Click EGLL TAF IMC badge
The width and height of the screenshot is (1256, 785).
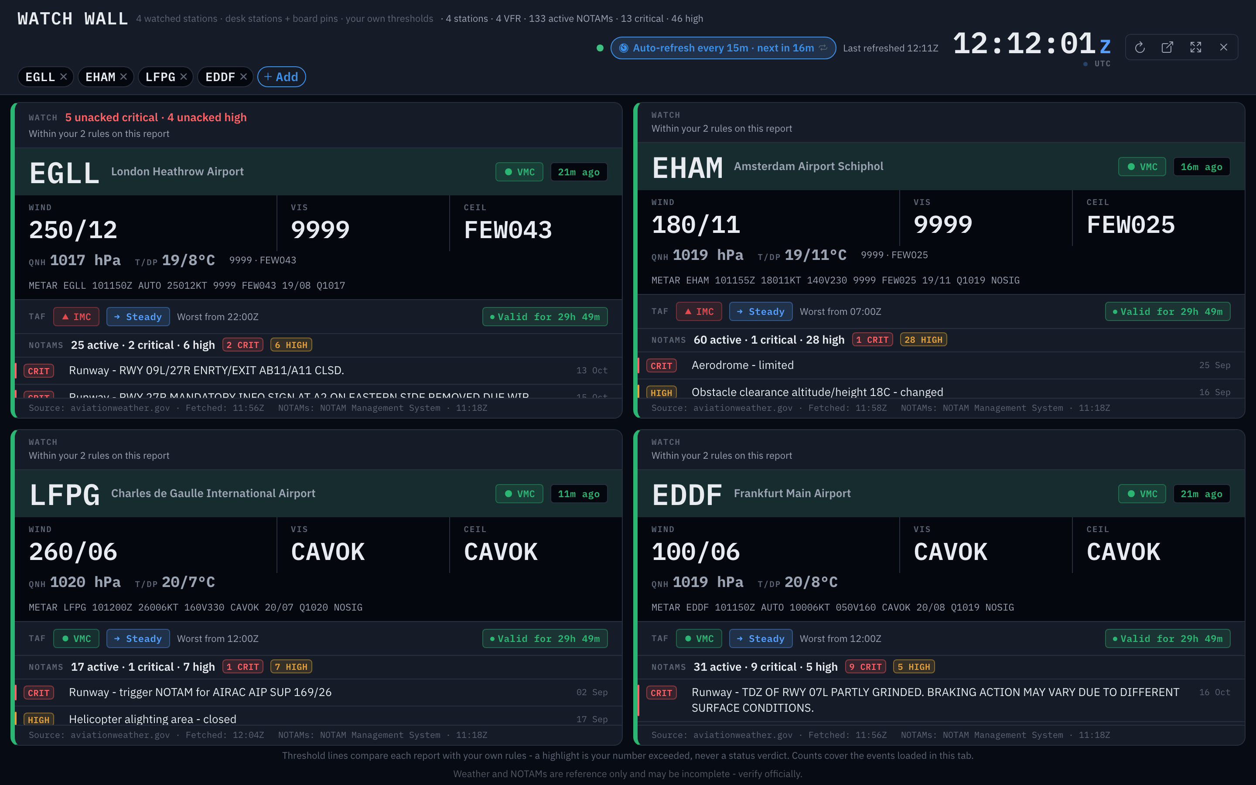(76, 317)
